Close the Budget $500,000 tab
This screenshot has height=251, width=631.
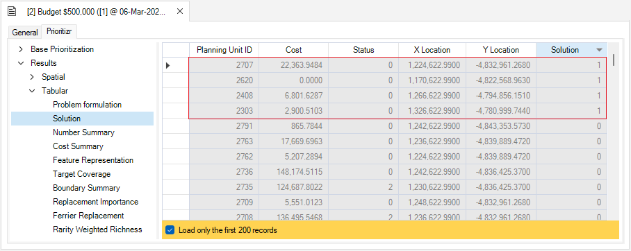click(180, 11)
